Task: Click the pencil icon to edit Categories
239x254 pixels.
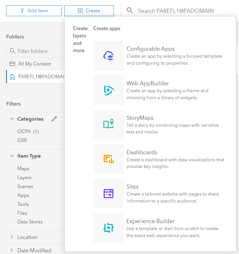Action: point(54,119)
